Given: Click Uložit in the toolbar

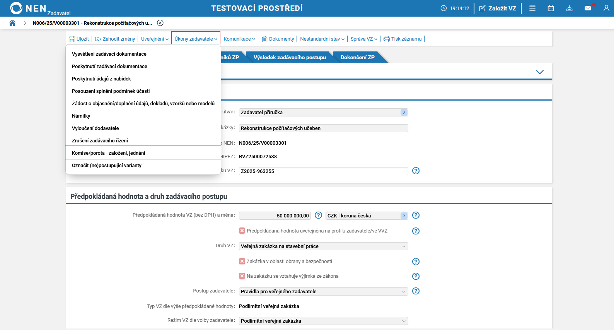Looking at the screenshot, I should (79, 39).
